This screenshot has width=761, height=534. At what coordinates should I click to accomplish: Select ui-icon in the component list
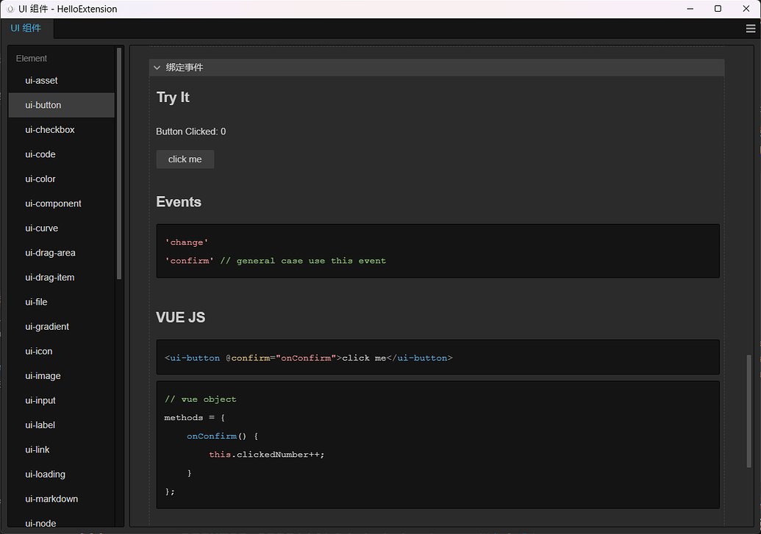pyautogui.click(x=39, y=351)
